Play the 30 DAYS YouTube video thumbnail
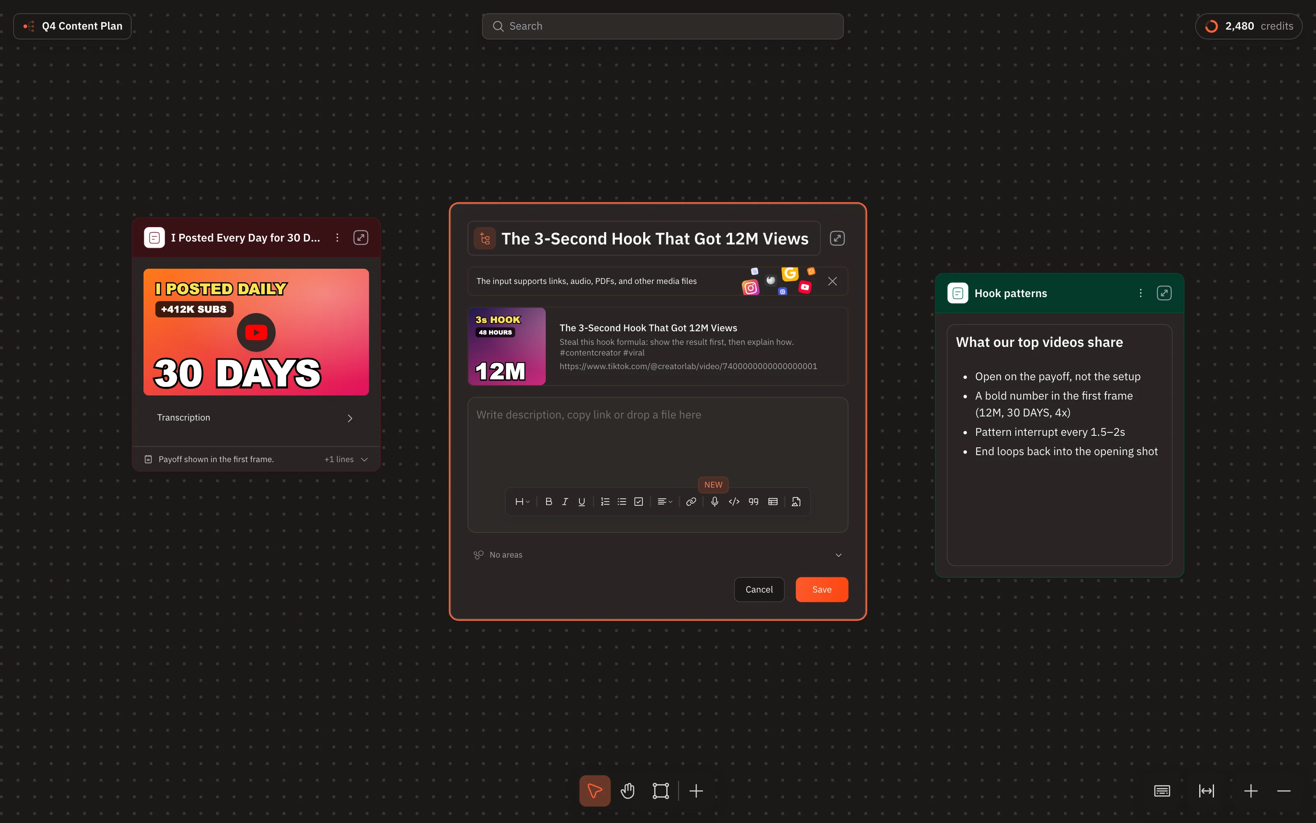The image size is (1316, 823). [x=256, y=332]
